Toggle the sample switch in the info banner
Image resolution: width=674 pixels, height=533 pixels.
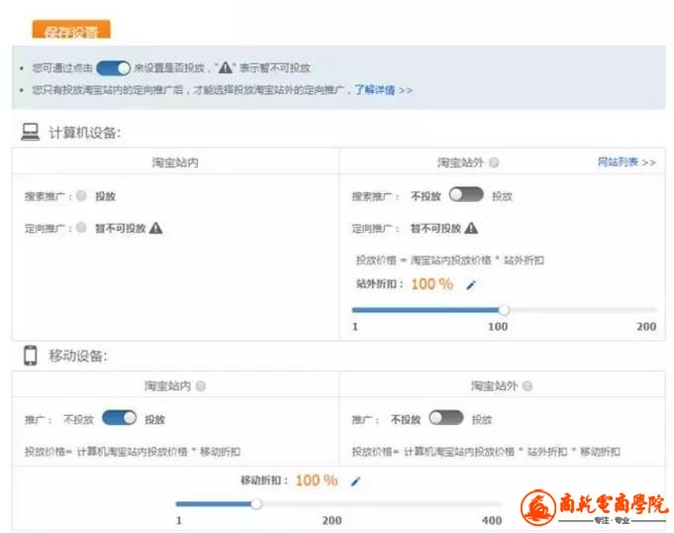pos(114,68)
